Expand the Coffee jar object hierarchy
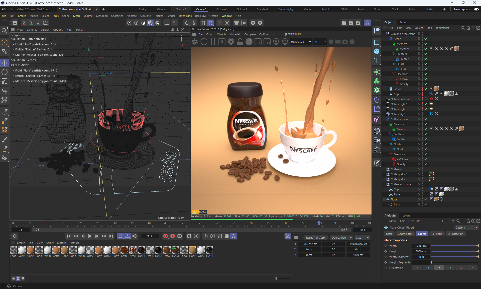The height and width of the screenshot is (289, 481). [x=384, y=169]
